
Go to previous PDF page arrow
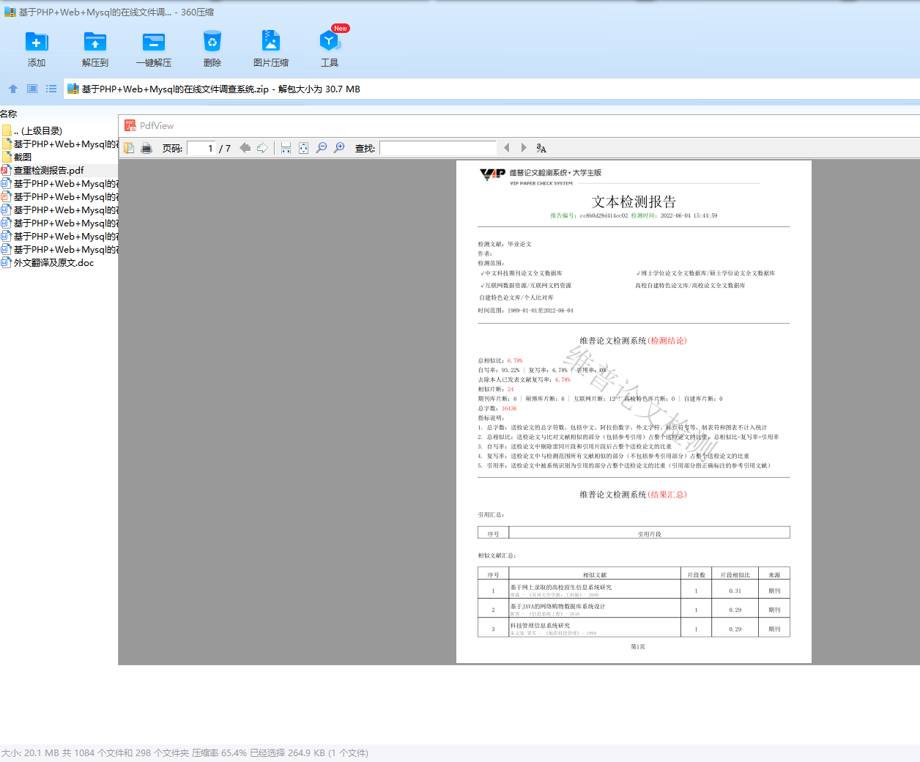[x=245, y=148]
